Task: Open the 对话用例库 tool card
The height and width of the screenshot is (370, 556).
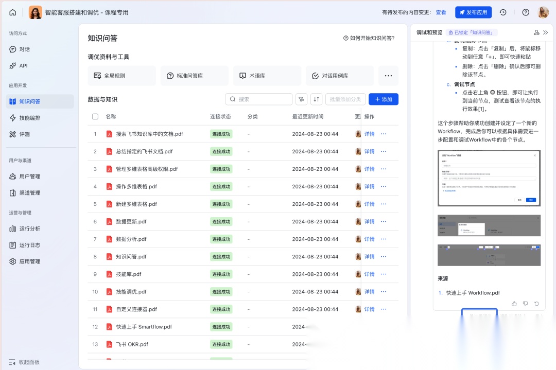Action: (340, 76)
